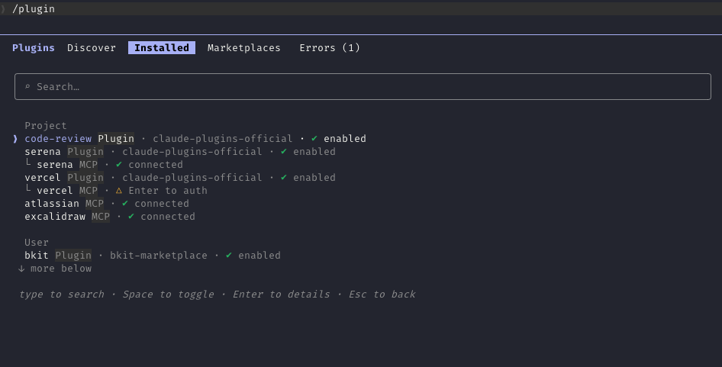The width and height of the screenshot is (722, 367).
Task: Click the down arrow next to more below
Action: [x=21, y=269]
